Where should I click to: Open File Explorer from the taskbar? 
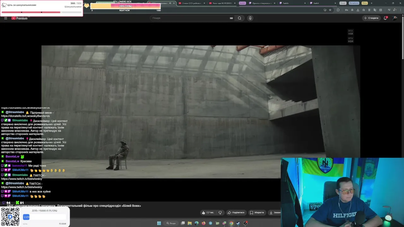(190, 223)
